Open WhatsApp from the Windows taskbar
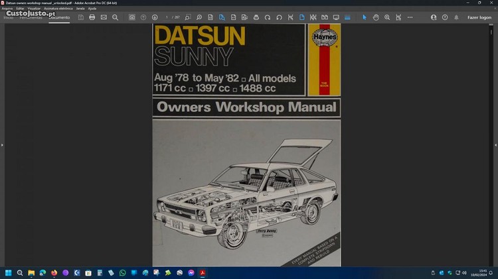The width and height of the screenshot is (498, 279). click(122, 272)
